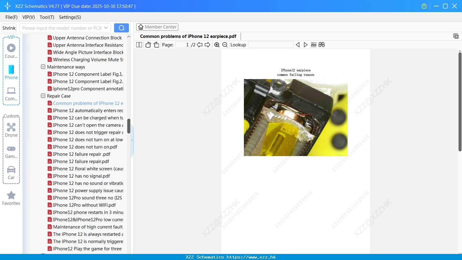The width and height of the screenshot is (462, 260).
Task: Open Wireless Charging Volume Mute file
Action: [x=86, y=59]
